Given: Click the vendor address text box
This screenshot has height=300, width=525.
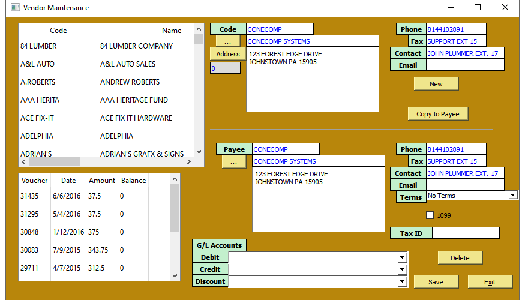Looking at the screenshot, I should tap(313, 79).
